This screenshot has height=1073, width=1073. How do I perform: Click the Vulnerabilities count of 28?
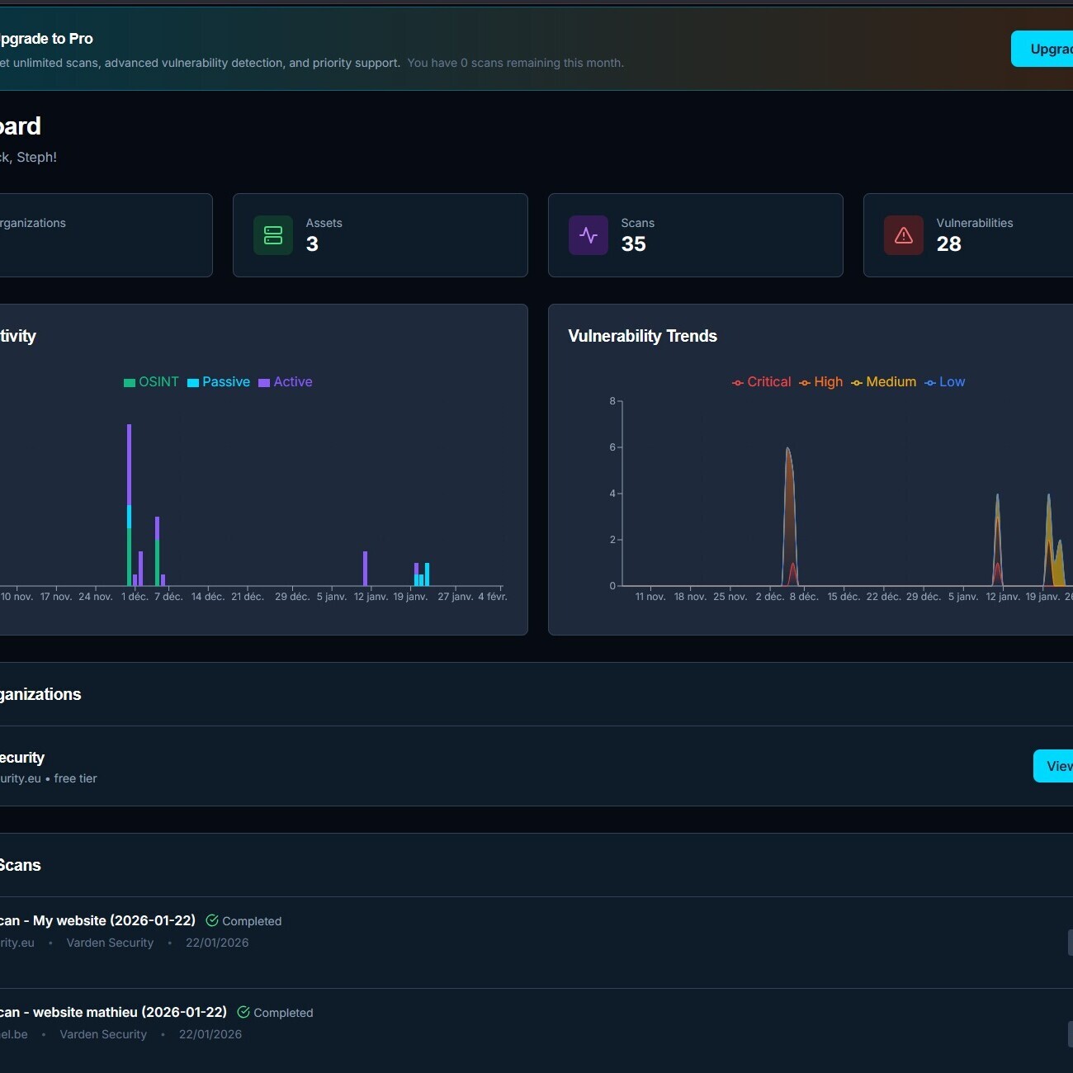click(x=948, y=244)
